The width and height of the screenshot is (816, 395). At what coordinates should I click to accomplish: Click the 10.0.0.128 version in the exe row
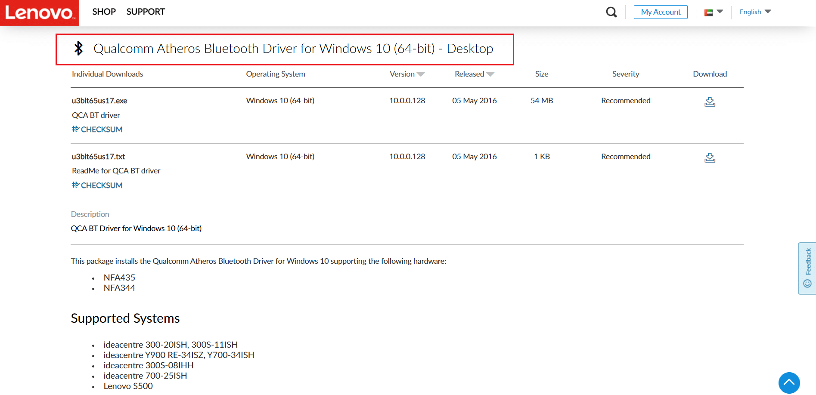407,101
